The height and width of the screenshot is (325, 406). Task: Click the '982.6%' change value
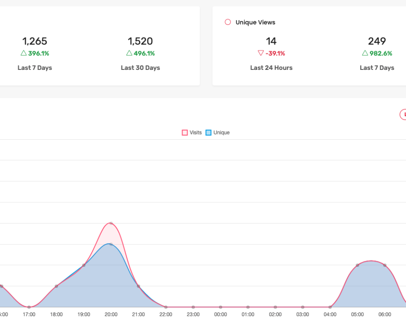pos(381,53)
